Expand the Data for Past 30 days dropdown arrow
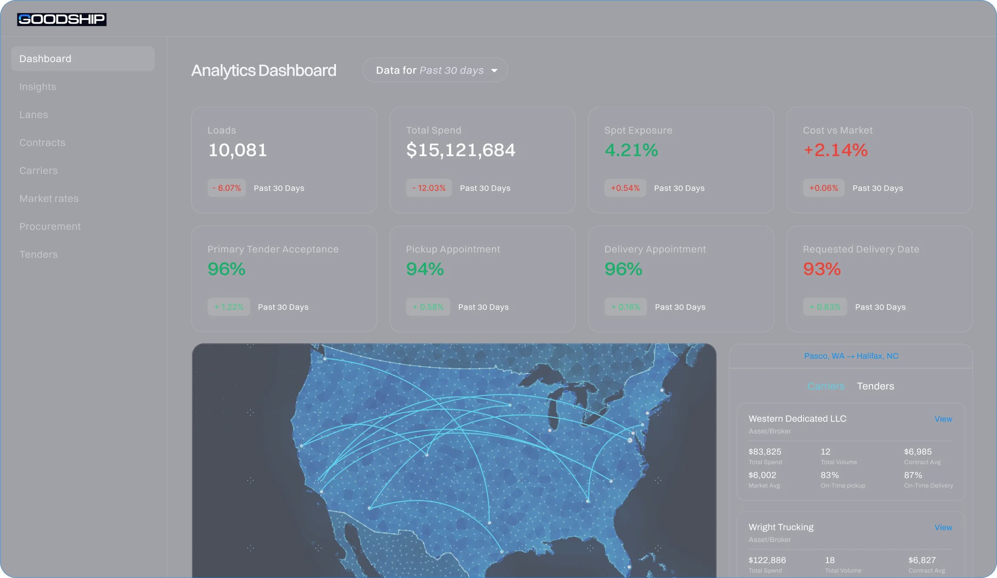997x578 pixels. [494, 71]
